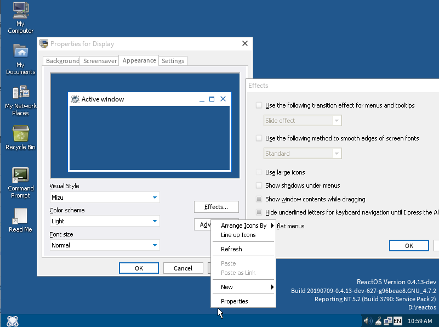Choose Properties from the context menu
439x327 pixels.
click(x=243, y=301)
